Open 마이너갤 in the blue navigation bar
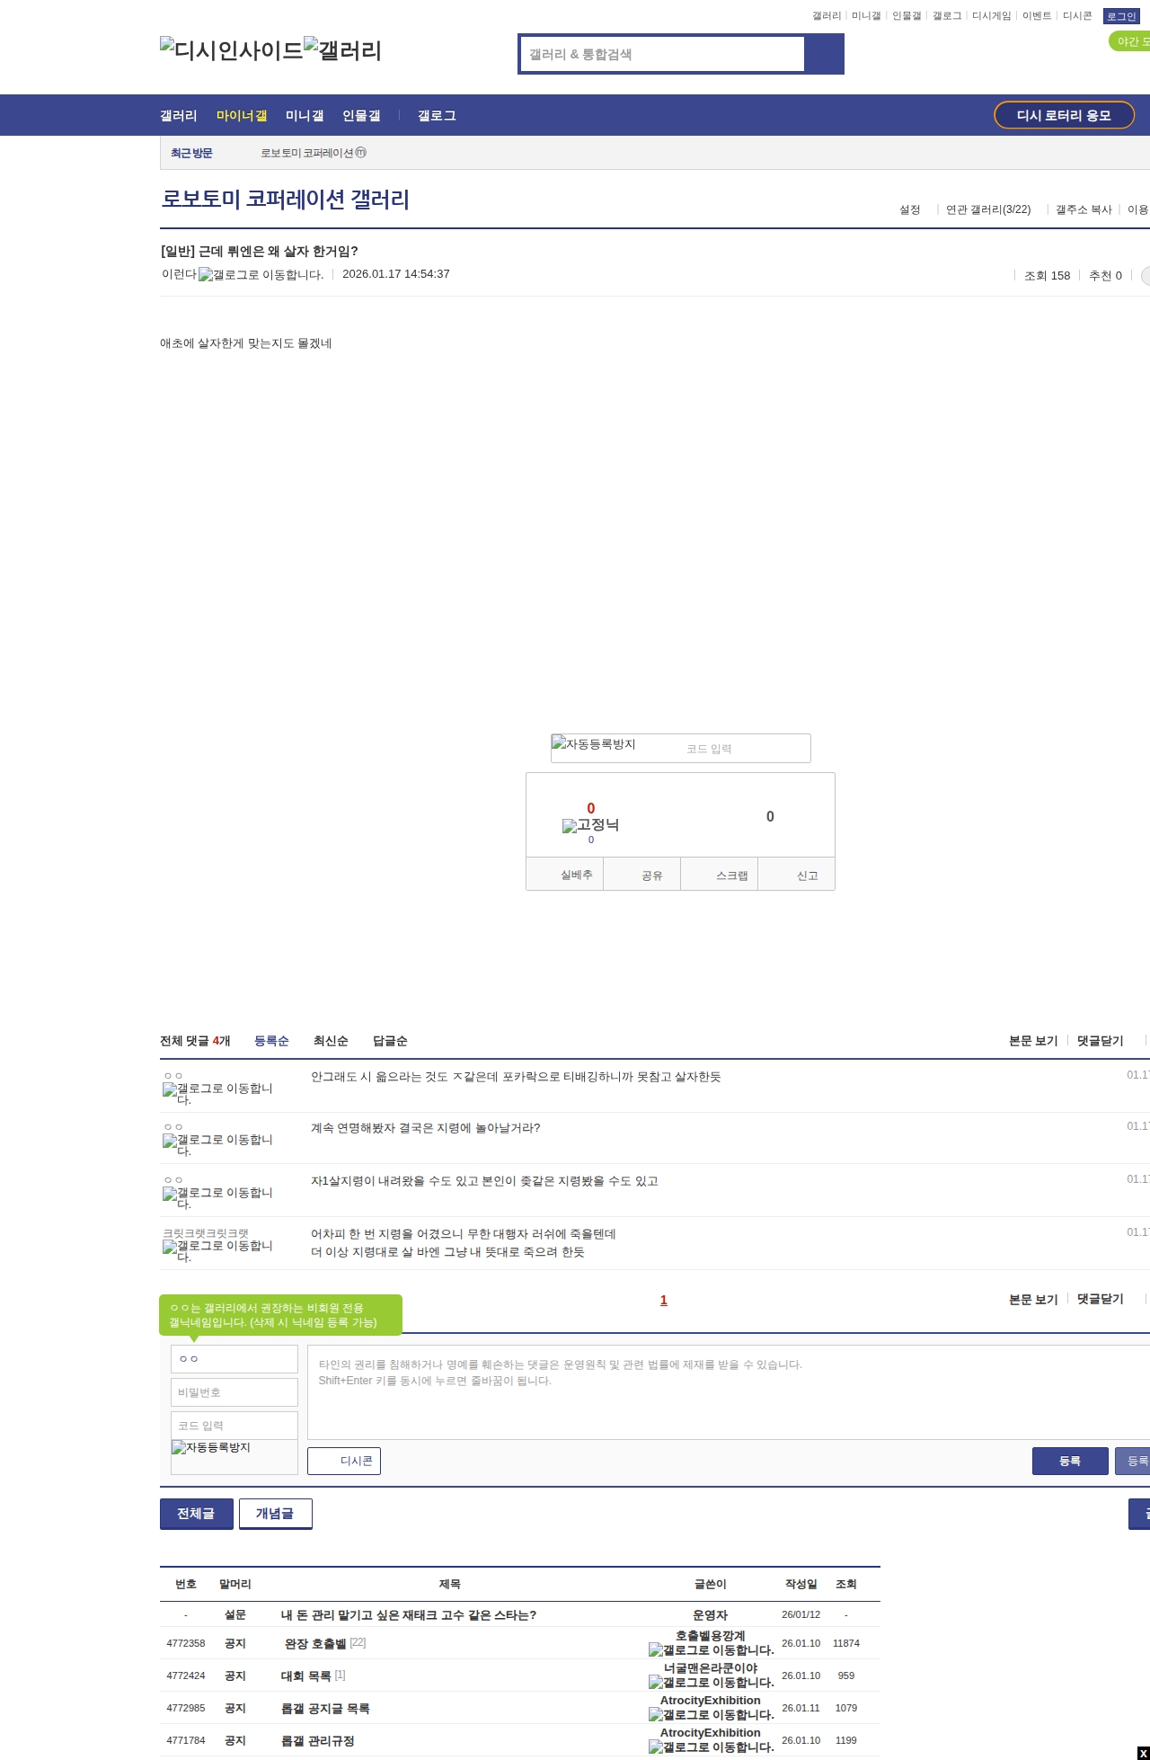The image size is (1150, 1760). (242, 116)
